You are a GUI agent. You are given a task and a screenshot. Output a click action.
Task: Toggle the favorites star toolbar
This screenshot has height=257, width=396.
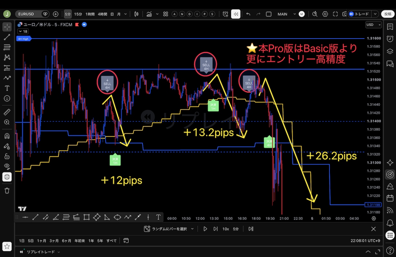tap(7, 246)
